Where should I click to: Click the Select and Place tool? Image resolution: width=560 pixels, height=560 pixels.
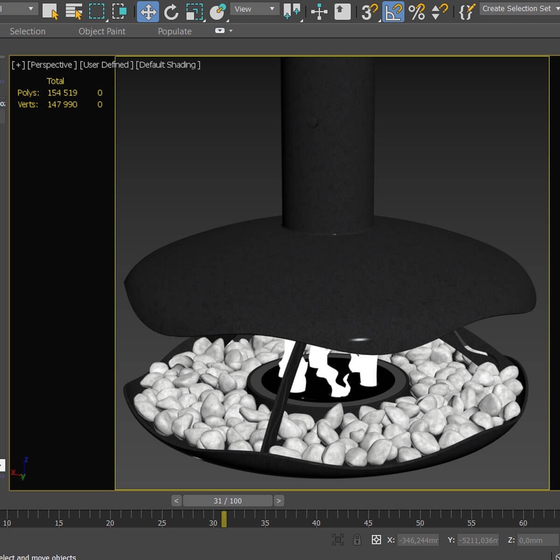tap(217, 12)
